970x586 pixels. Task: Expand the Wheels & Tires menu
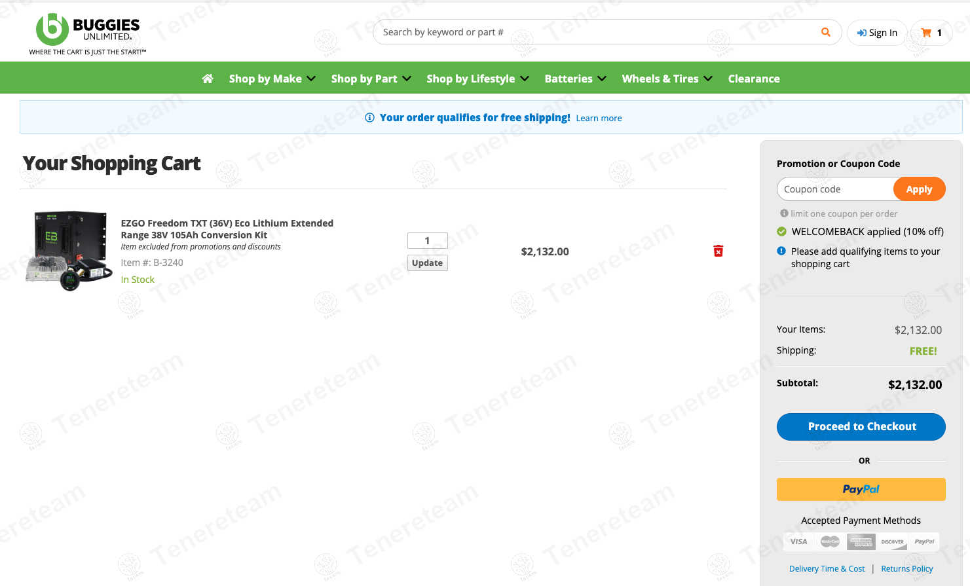(667, 79)
